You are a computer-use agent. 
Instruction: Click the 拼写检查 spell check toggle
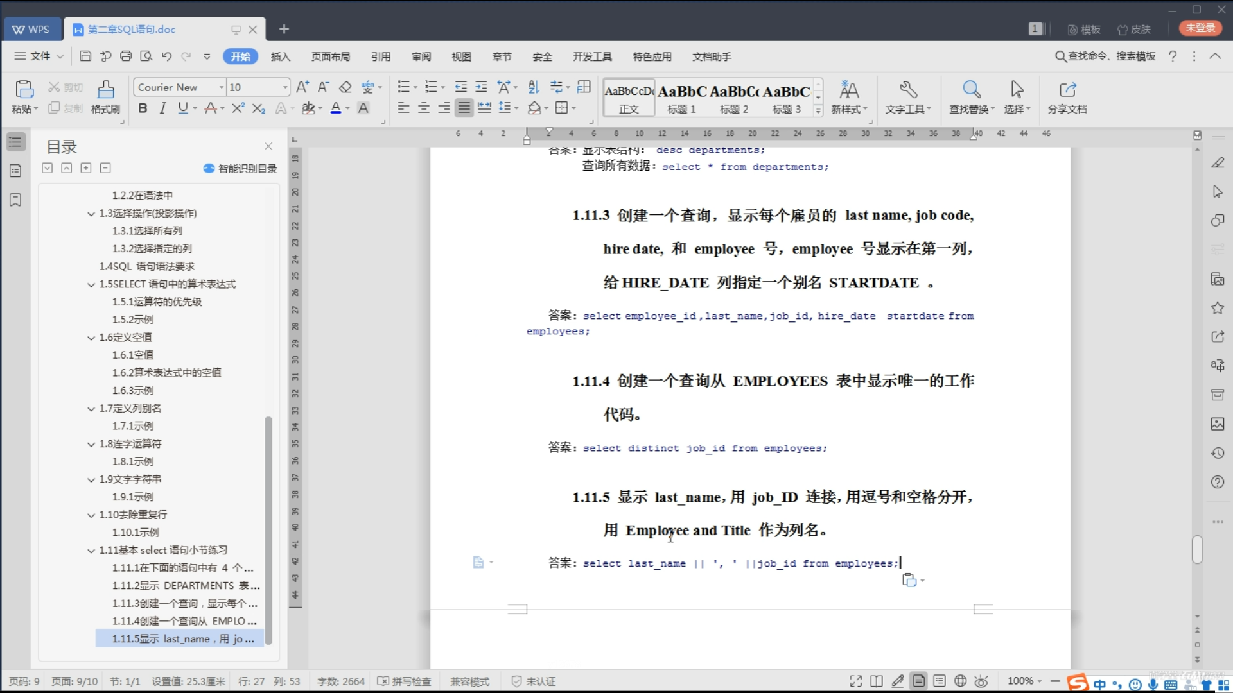tap(404, 681)
